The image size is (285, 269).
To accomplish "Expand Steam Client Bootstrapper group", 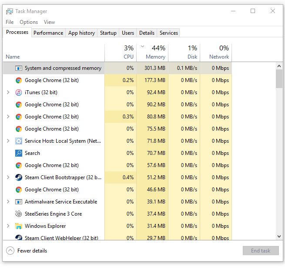I will click(x=8, y=177).
